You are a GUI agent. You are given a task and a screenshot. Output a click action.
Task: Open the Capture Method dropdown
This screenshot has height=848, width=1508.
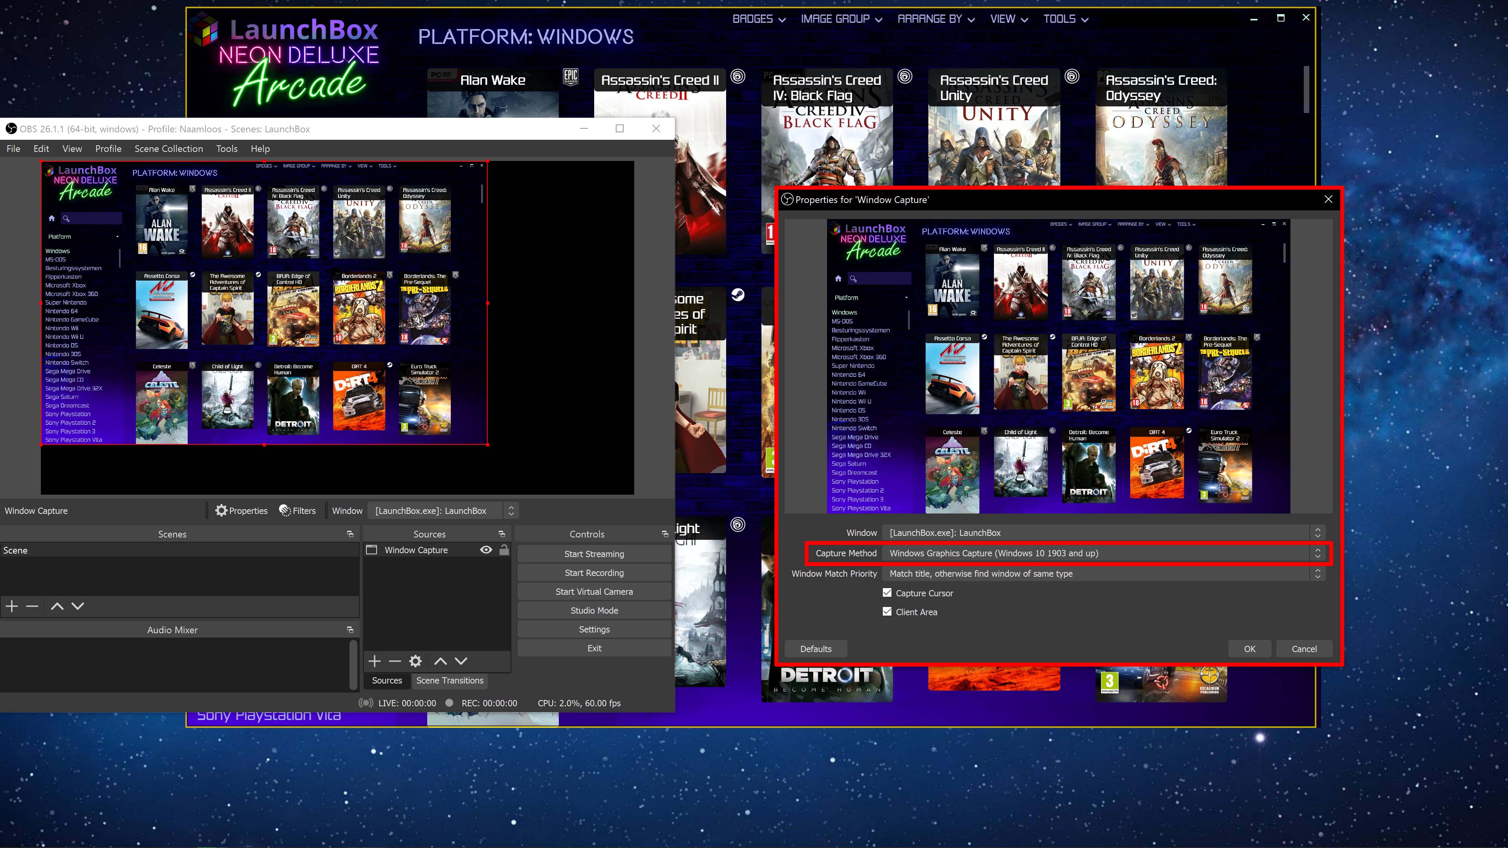pyautogui.click(x=1103, y=554)
